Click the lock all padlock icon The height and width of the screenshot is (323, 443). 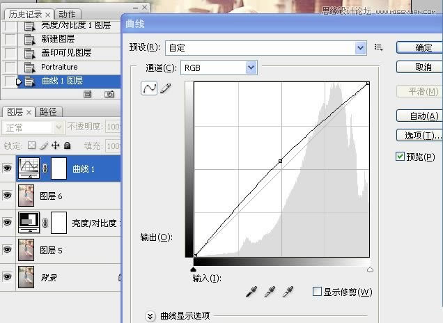[x=68, y=145]
